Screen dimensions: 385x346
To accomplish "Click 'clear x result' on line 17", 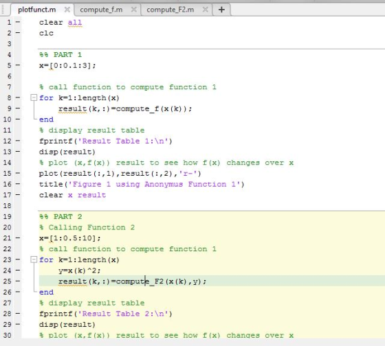I will tap(72, 195).
